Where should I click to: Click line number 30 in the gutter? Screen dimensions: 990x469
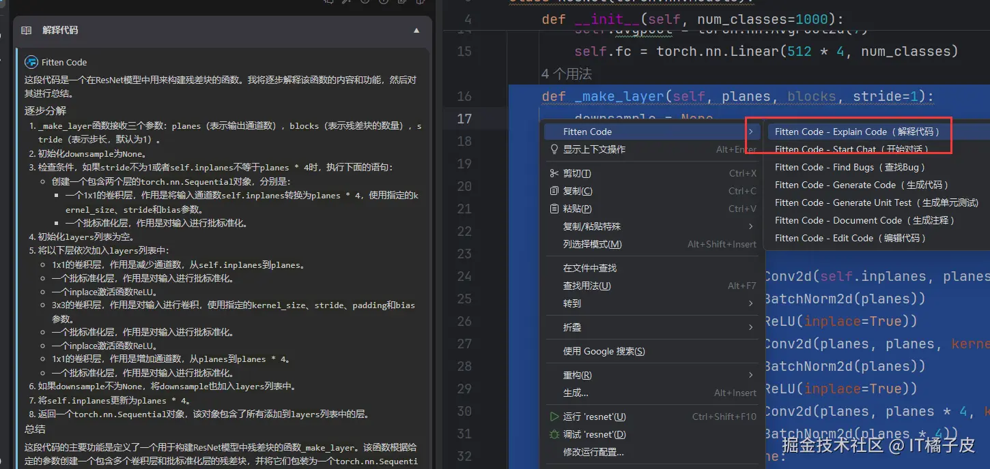464,411
